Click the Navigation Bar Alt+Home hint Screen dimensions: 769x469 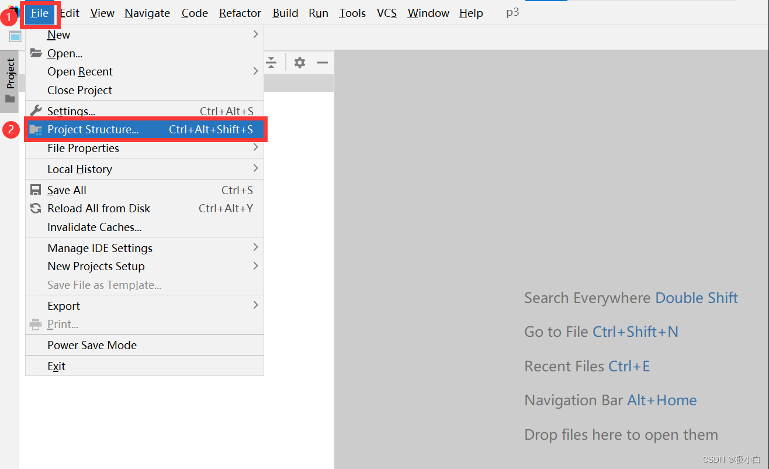(611, 400)
